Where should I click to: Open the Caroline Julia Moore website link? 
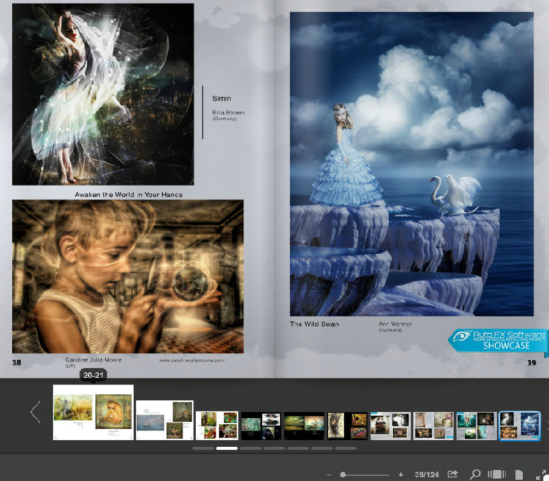pyautogui.click(x=192, y=360)
